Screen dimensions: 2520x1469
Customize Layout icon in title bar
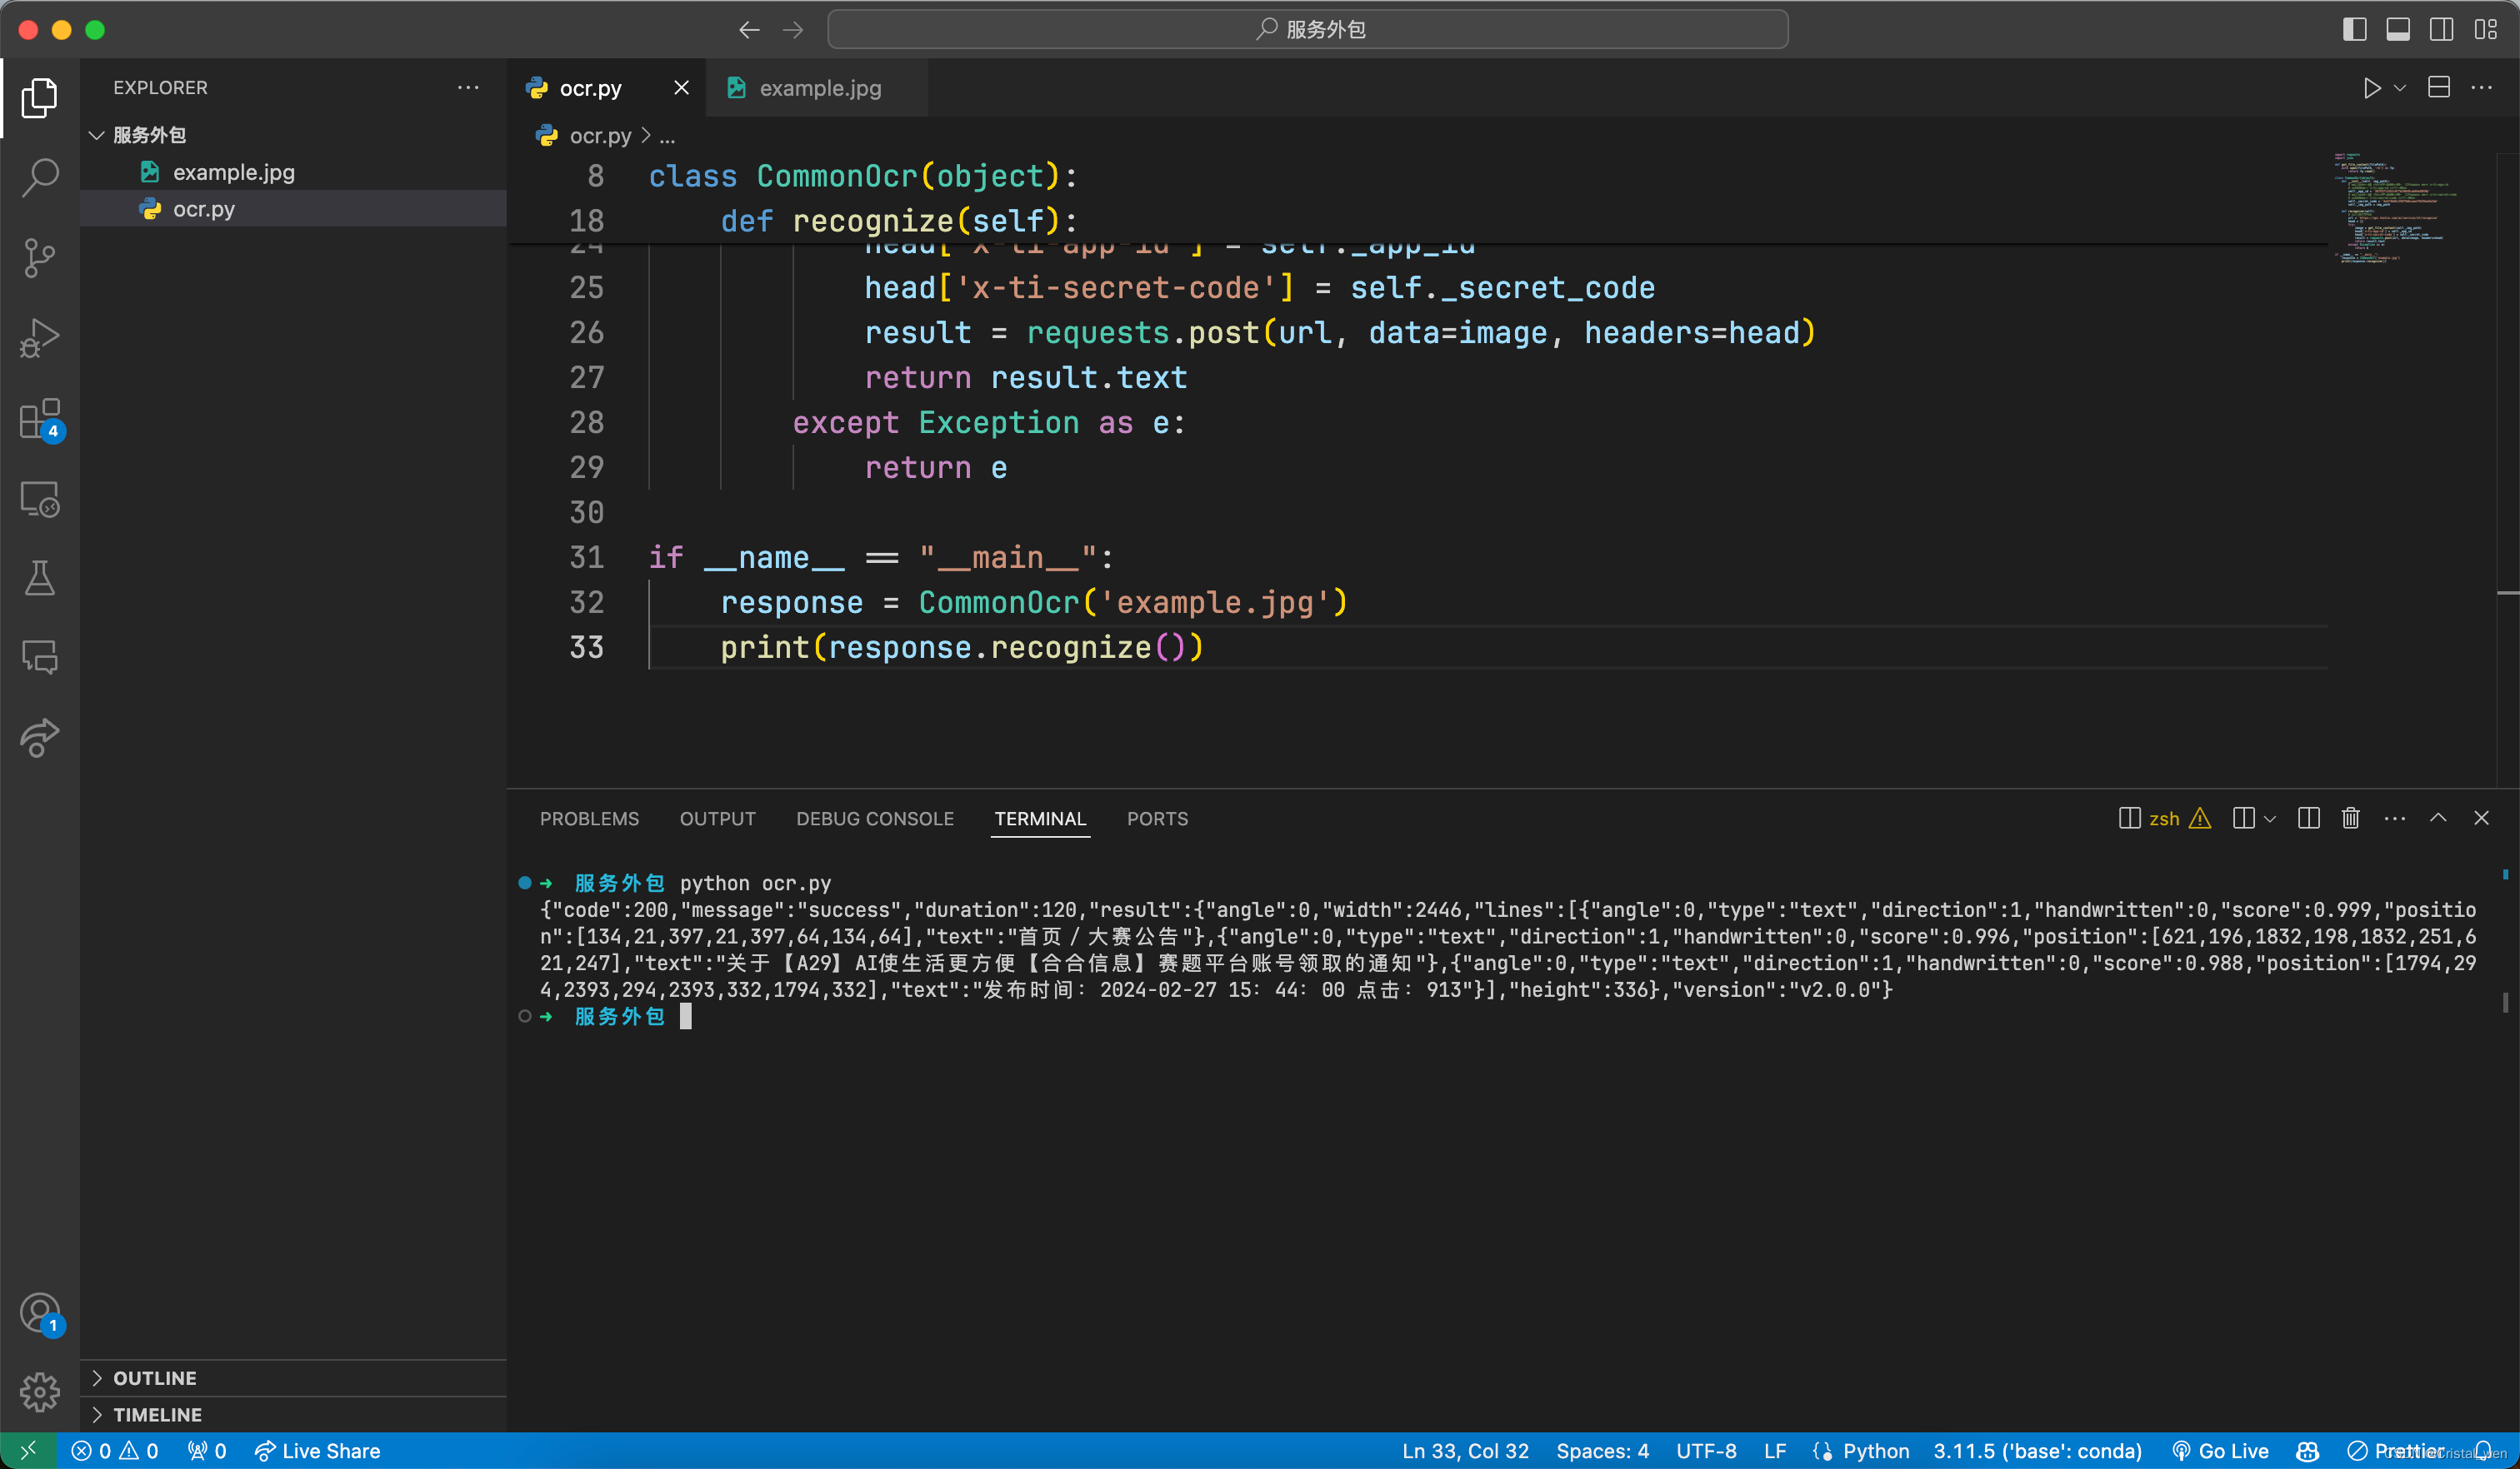[x=2486, y=30]
